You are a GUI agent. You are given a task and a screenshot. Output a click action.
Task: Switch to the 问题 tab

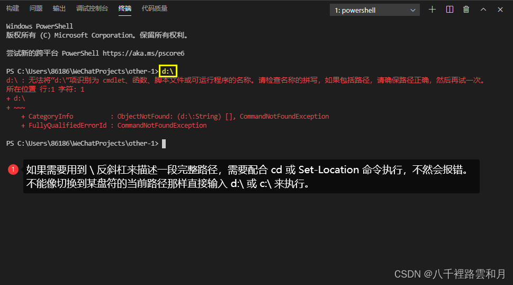click(x=36, y=8)
